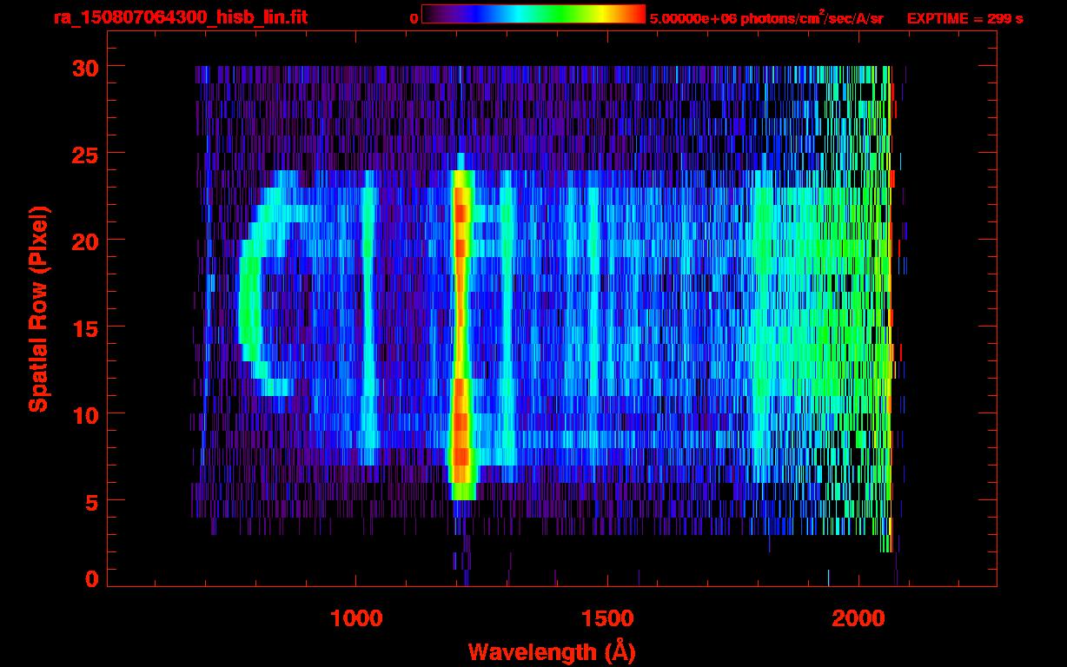Click the EXPTIME = 299 s label
This screenshot has width=1067, height=667.
[964, 18]
